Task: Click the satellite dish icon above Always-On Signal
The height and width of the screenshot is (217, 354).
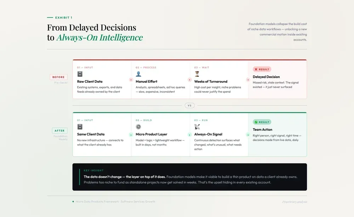Action: pyautogui.click(x=197, y=127)
